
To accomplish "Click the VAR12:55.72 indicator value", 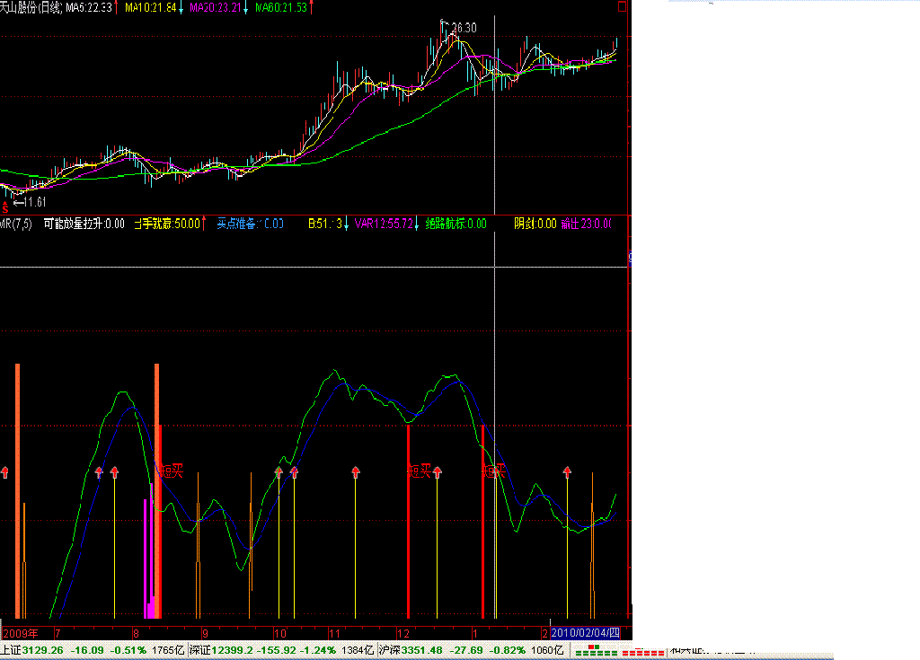I will (x=384, y=224).
